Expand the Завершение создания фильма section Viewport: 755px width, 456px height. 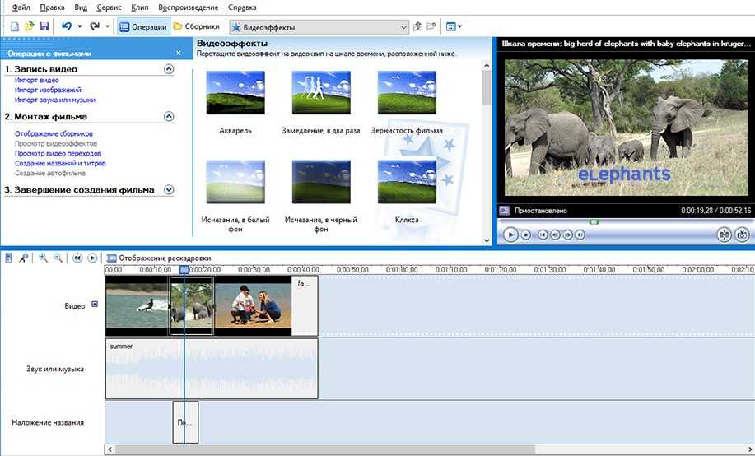169,189
